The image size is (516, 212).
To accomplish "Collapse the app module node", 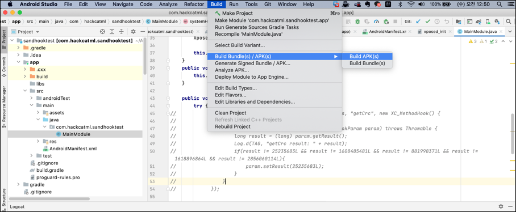I will (19, 62).
